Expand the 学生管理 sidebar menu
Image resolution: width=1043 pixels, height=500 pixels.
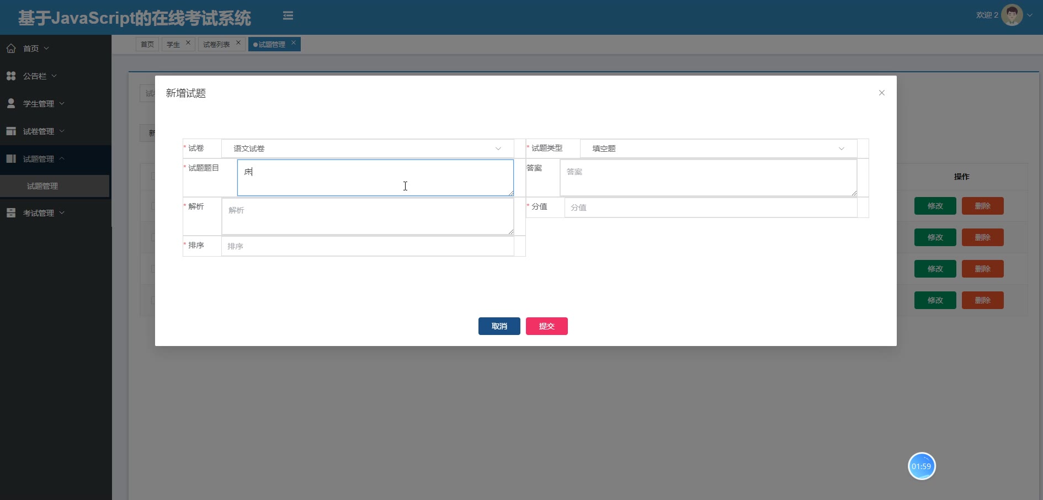coord(55,104)
